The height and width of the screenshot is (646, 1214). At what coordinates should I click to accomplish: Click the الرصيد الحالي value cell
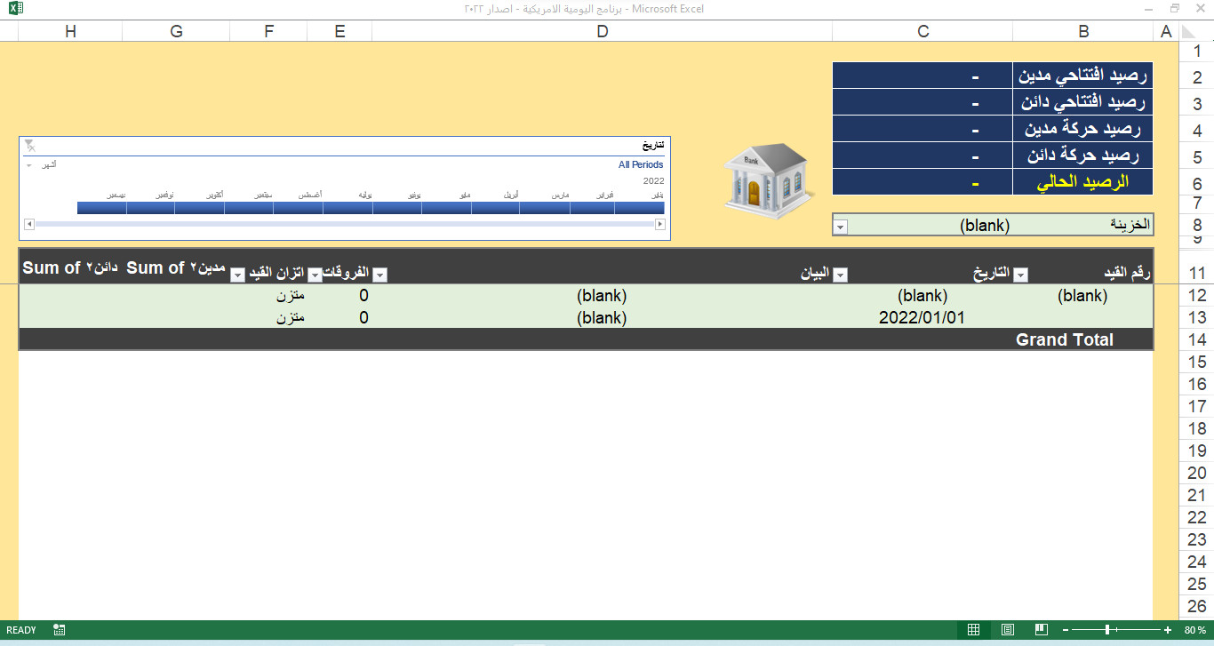tap(922, 183)
